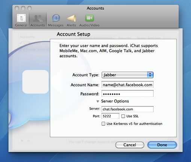Click the Password field

coord(128,94)
